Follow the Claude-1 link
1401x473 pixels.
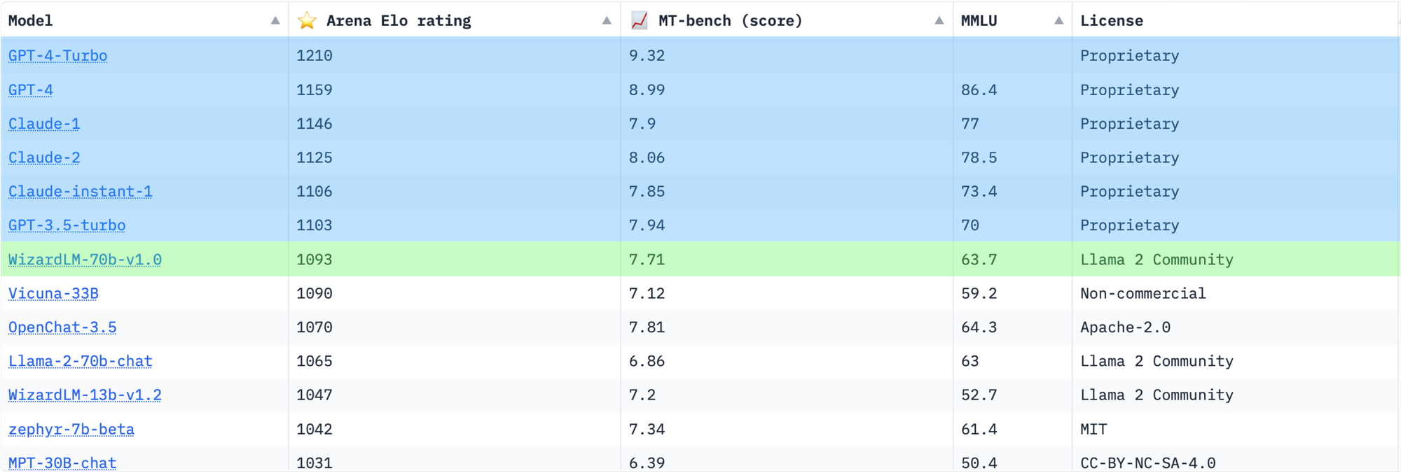click(x=44, y=124)
